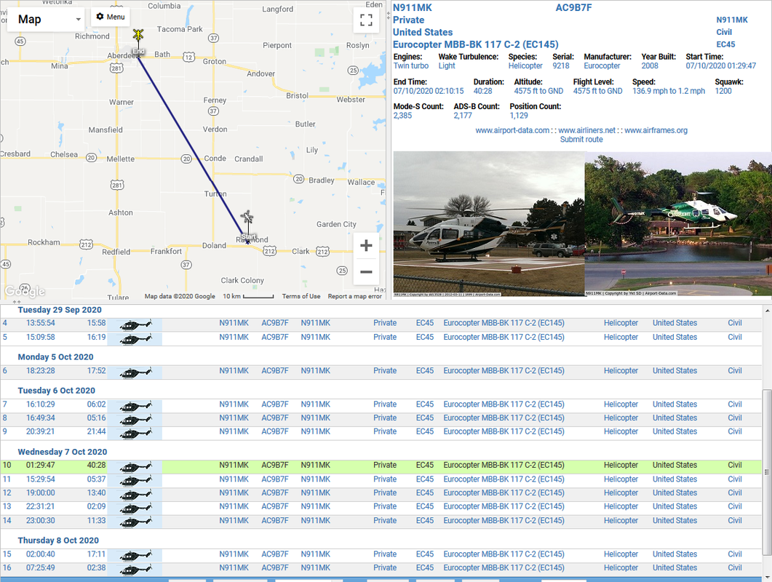Click the Helicopter species cell in row 13
The width and height of the screenshot is (772, 582).
(621, 506)
